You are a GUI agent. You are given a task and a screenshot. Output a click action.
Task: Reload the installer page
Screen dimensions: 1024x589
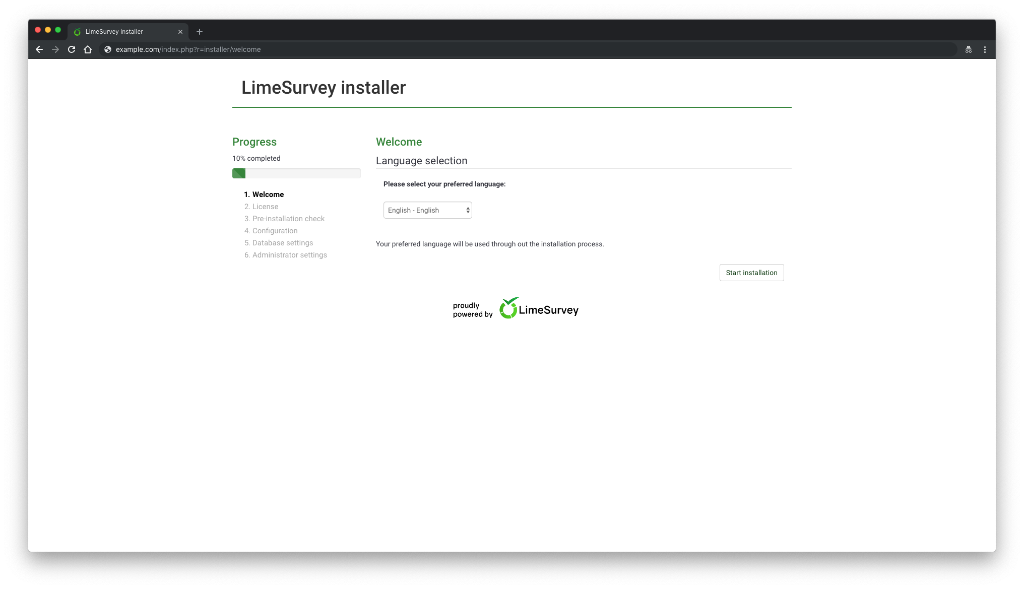tap(72, 49)
